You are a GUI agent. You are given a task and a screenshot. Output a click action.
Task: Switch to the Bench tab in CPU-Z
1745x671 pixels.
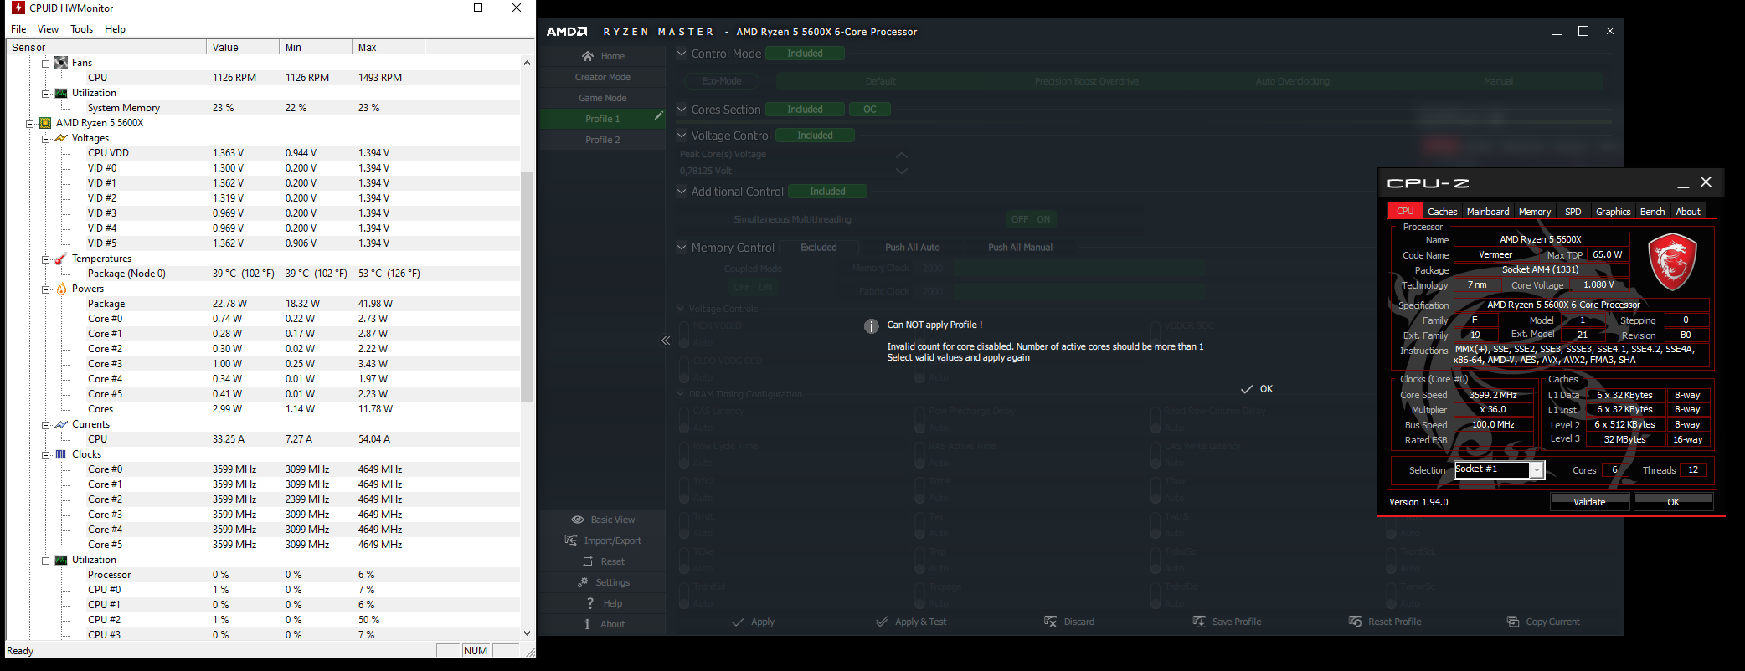click(1652, 212)
